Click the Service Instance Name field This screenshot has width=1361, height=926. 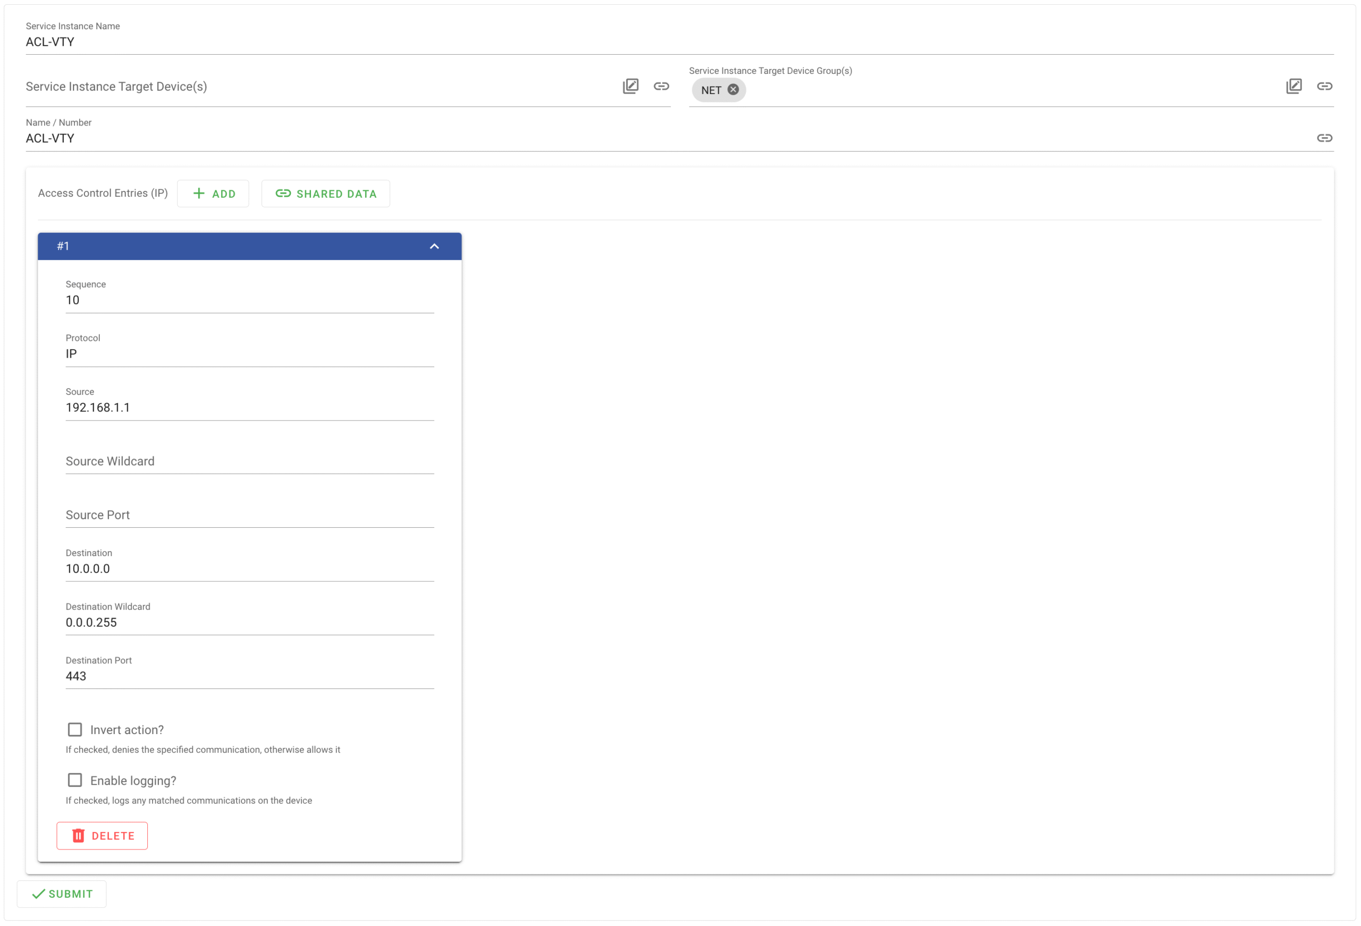click(679, 41)
